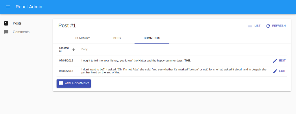Open the hamburger menu icon
This screenshot has width=296, height=114.
(x=8, y=7)
